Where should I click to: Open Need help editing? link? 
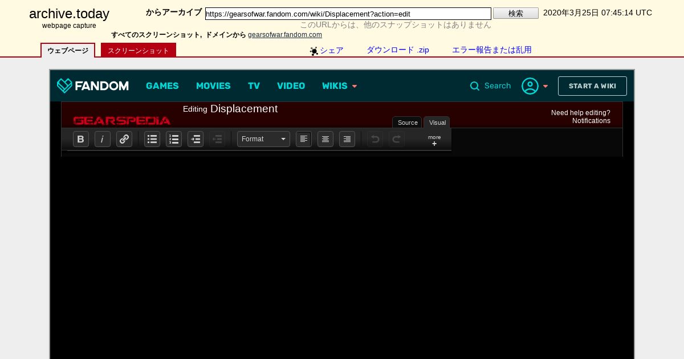pyautogui.click(x=580, y=113)
